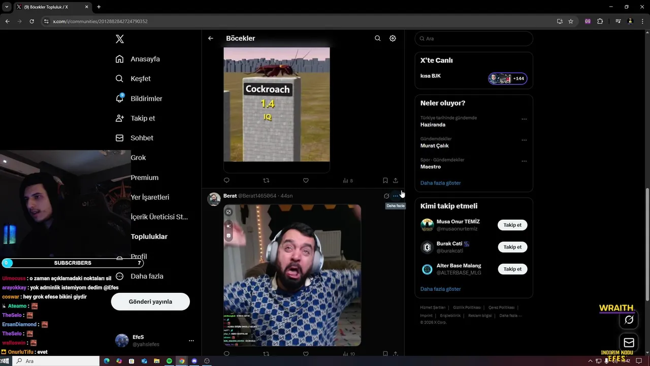Like the Cockroach post

click(x=306, y=180)
